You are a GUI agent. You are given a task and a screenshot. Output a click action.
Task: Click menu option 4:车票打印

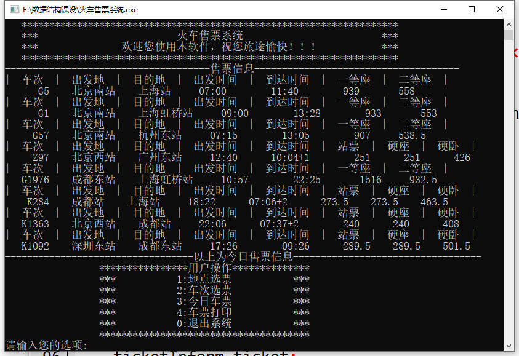[x=204, y=312]
